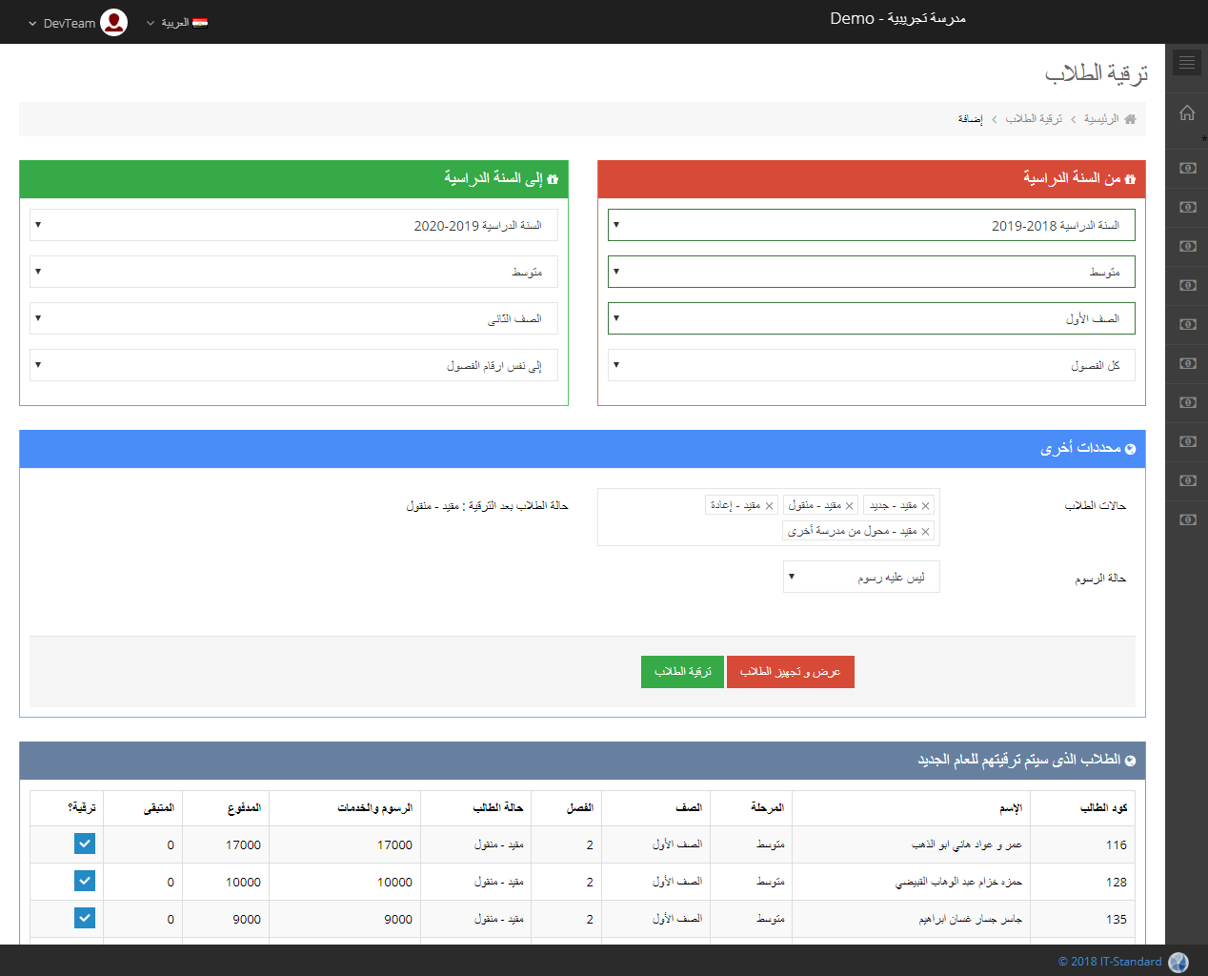The image size is (1208, 976).
Task: Open the home icon in sidebar
Action: pos(1186,112)
